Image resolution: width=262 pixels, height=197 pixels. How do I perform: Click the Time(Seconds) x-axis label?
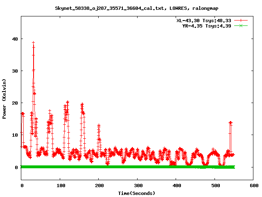click(136, 193)
